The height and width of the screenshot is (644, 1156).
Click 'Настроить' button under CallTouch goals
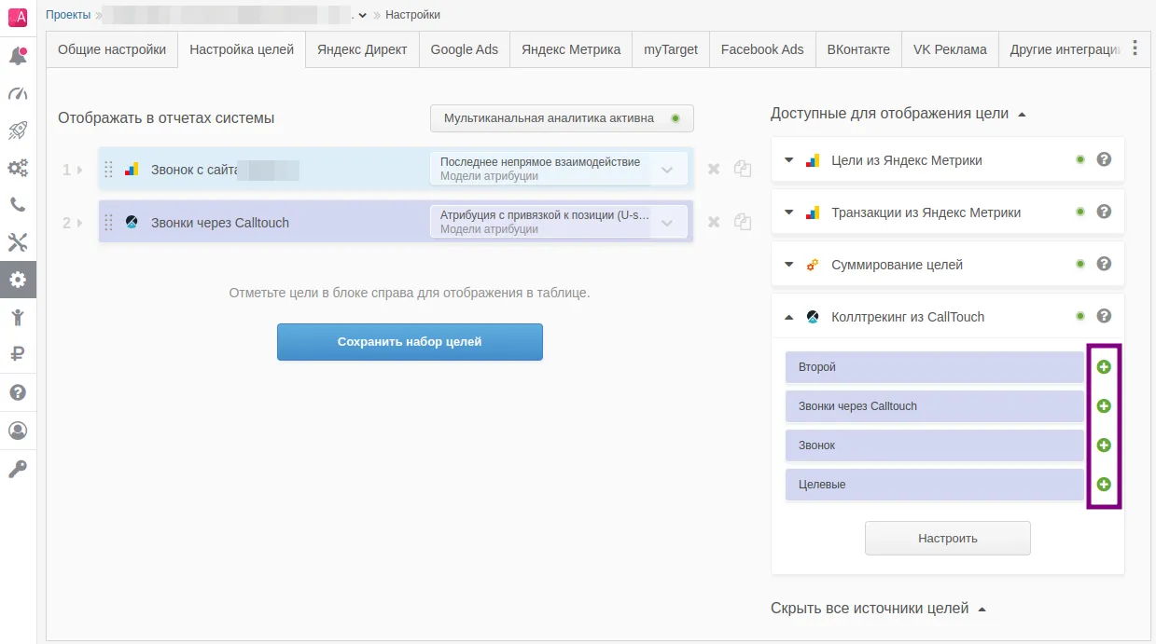[948, 538]
